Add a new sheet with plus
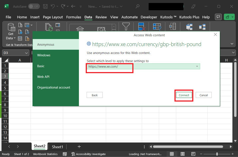Screen dimensions: 238x157 [79, 147]
